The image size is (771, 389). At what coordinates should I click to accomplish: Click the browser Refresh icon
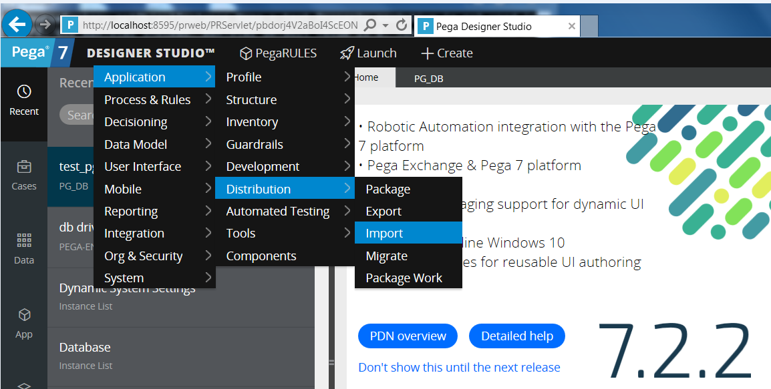402,25
